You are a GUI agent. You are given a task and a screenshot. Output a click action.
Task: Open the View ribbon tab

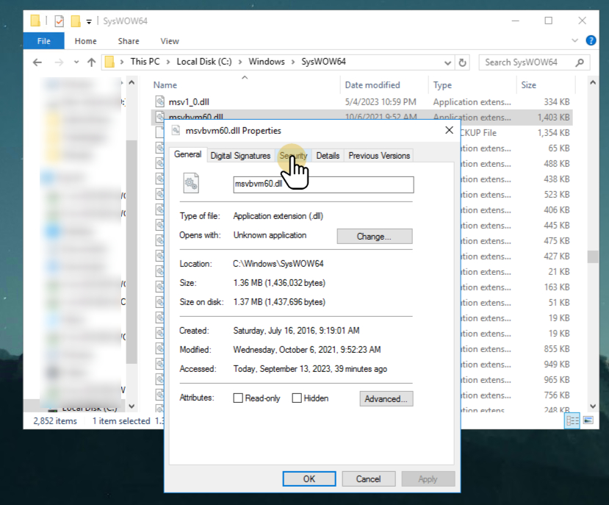170,41
